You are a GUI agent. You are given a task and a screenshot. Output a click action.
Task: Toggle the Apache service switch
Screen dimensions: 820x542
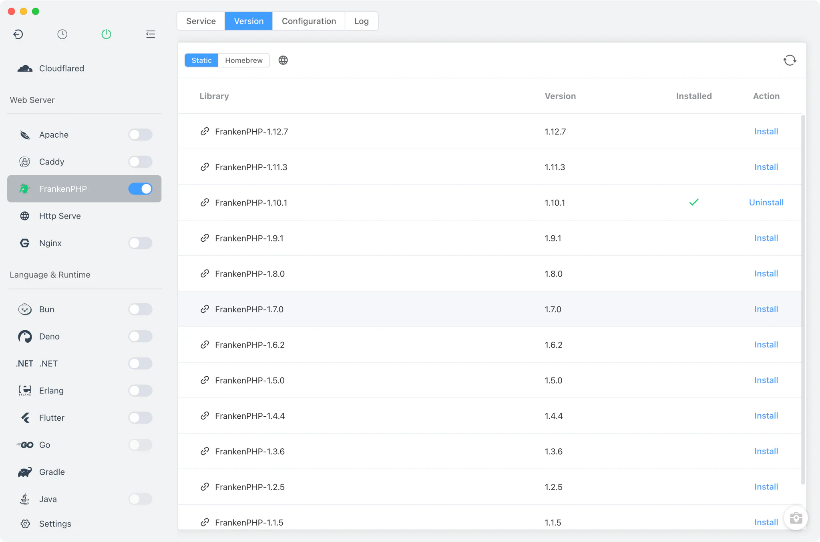140,134
